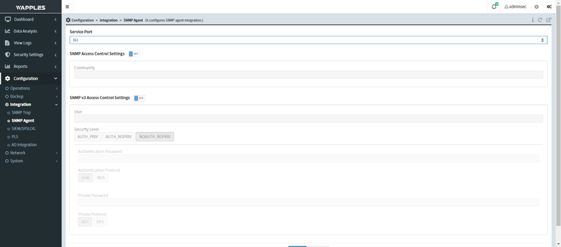Click the open-in-new-window icon
561x247 pixels.
548,20
